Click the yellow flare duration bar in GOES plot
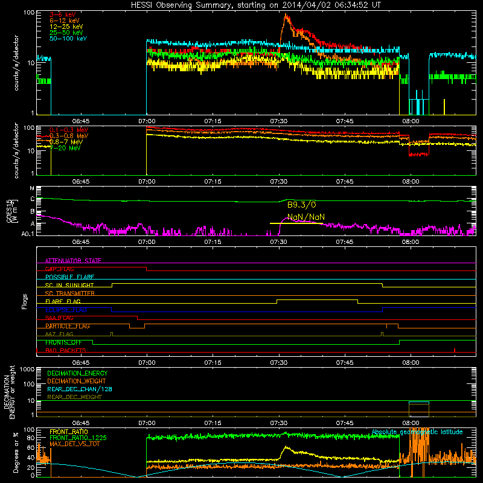 [x=296, y=223]
